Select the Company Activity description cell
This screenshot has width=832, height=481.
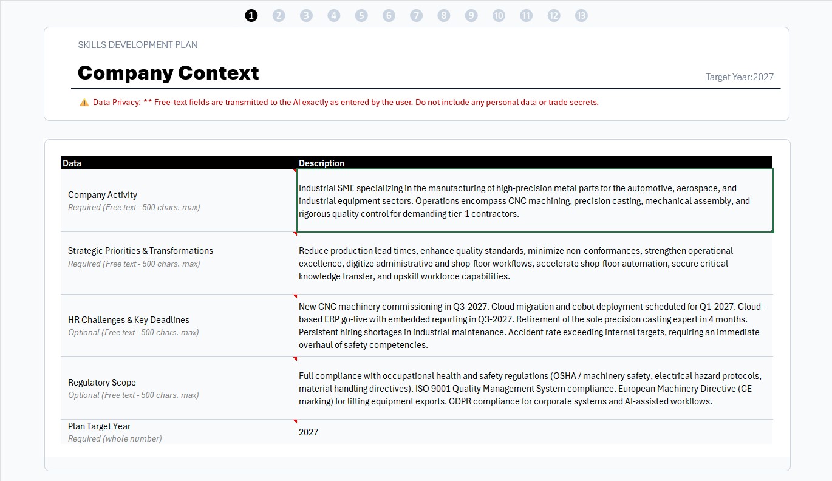tap(534, 200)
